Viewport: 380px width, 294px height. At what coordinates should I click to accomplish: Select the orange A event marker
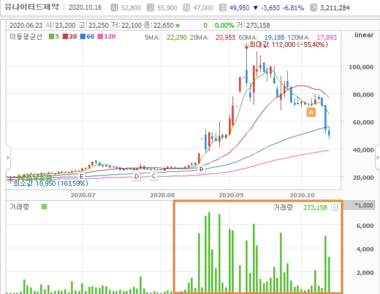[311, 112]
